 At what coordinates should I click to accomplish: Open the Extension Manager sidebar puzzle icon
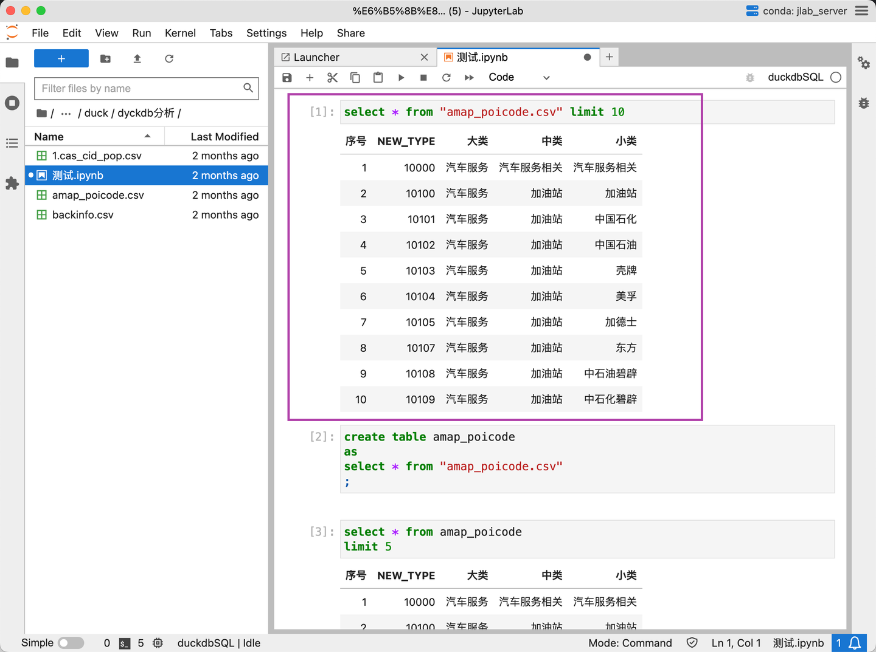(12, 183)
